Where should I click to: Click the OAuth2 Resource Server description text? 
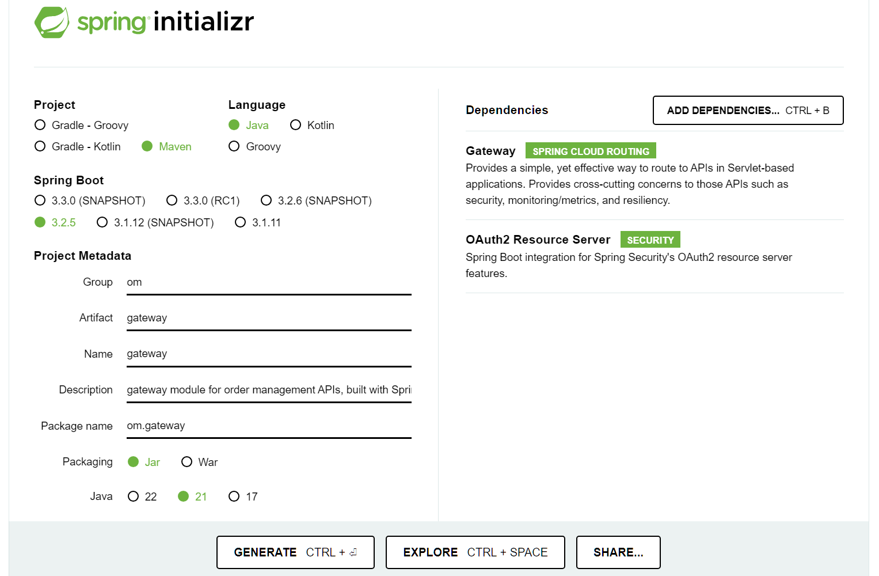click(629, 266)
